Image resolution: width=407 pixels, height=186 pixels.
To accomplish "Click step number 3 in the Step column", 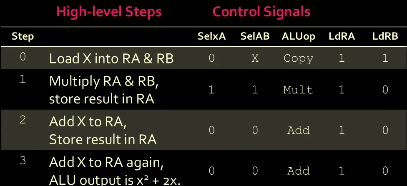I will pos(23,160).
